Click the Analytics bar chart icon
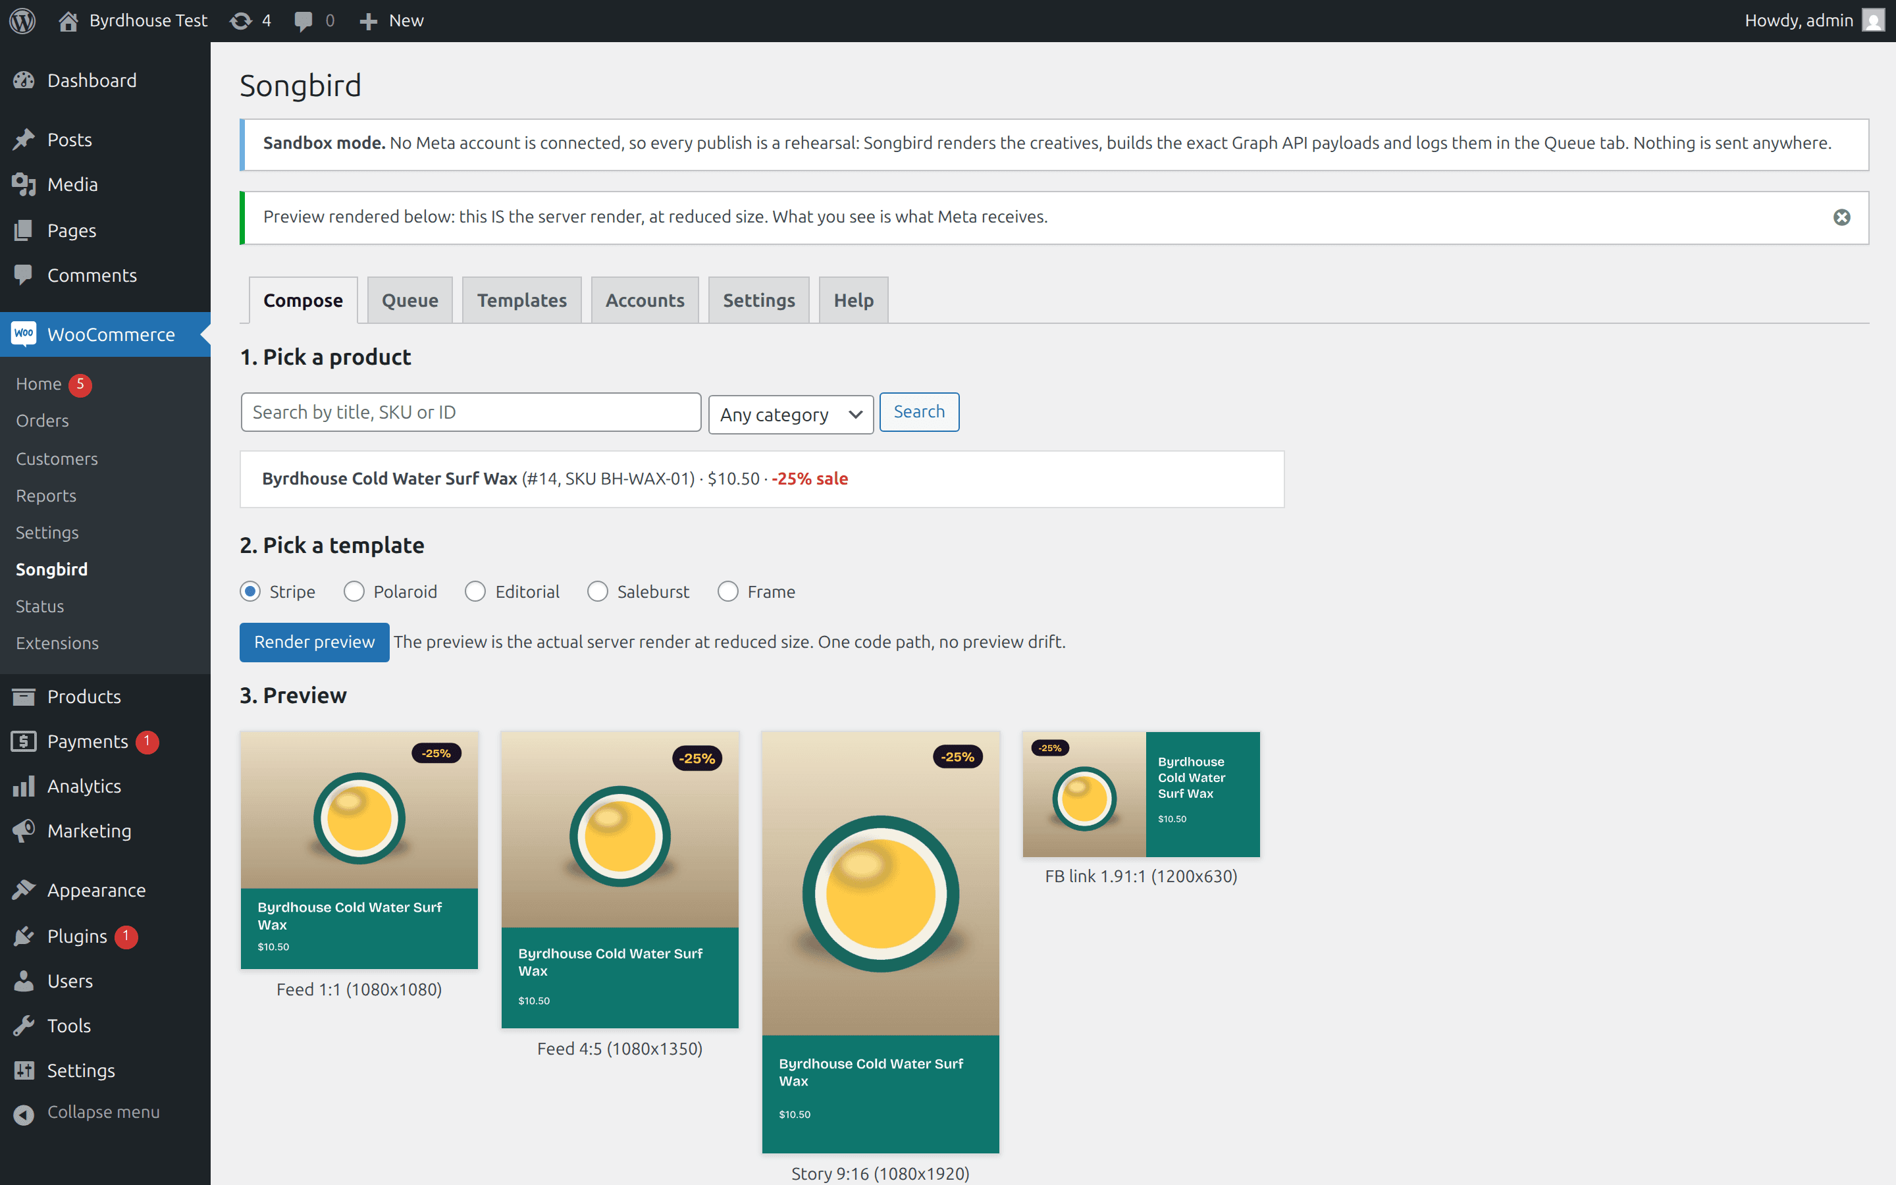The height and width of the screenshot is (1185, 1896). (x=24, y=786)
